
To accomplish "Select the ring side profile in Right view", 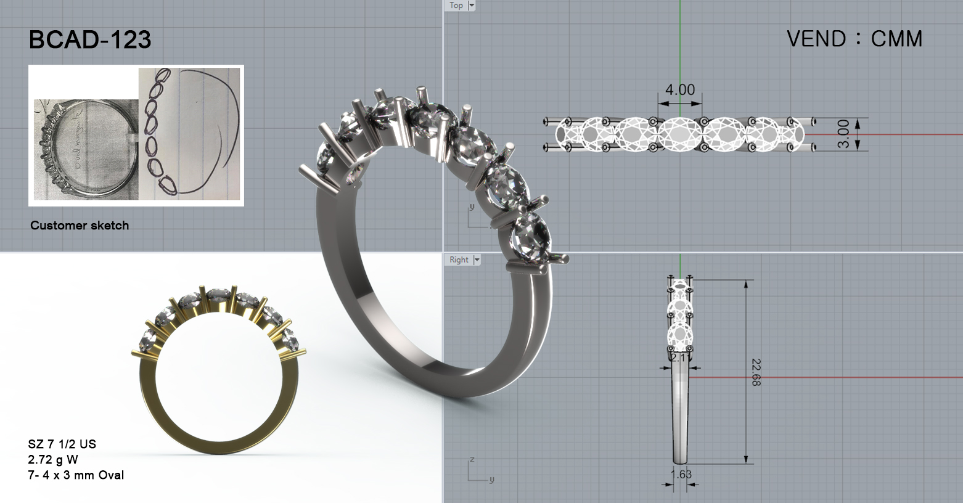I will point(680,370).
